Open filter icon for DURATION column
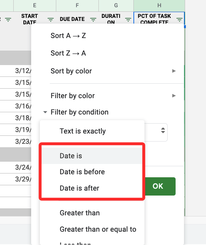The width and height of the screenshot is (206, 245). 128,20
